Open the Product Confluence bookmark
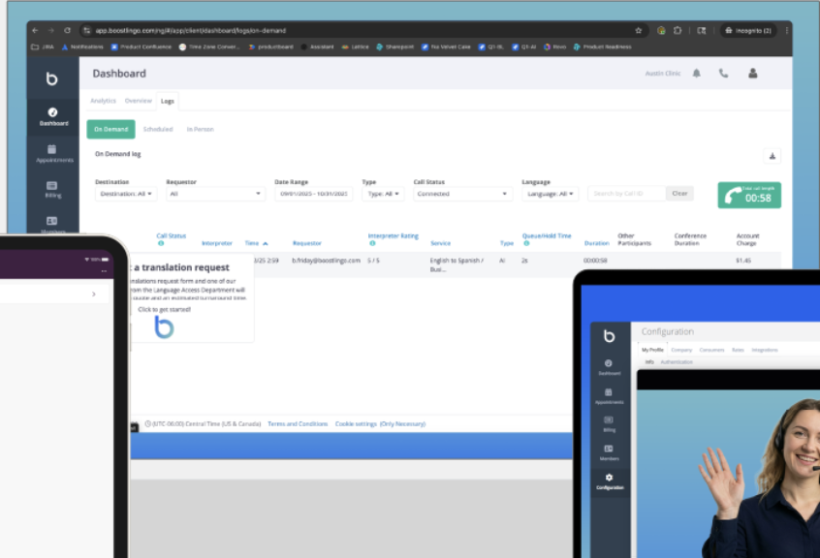Screen dimensions: 820x558 point(142,47)
